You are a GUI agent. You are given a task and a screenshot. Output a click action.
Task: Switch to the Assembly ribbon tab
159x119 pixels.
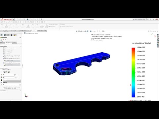point(3,31)
